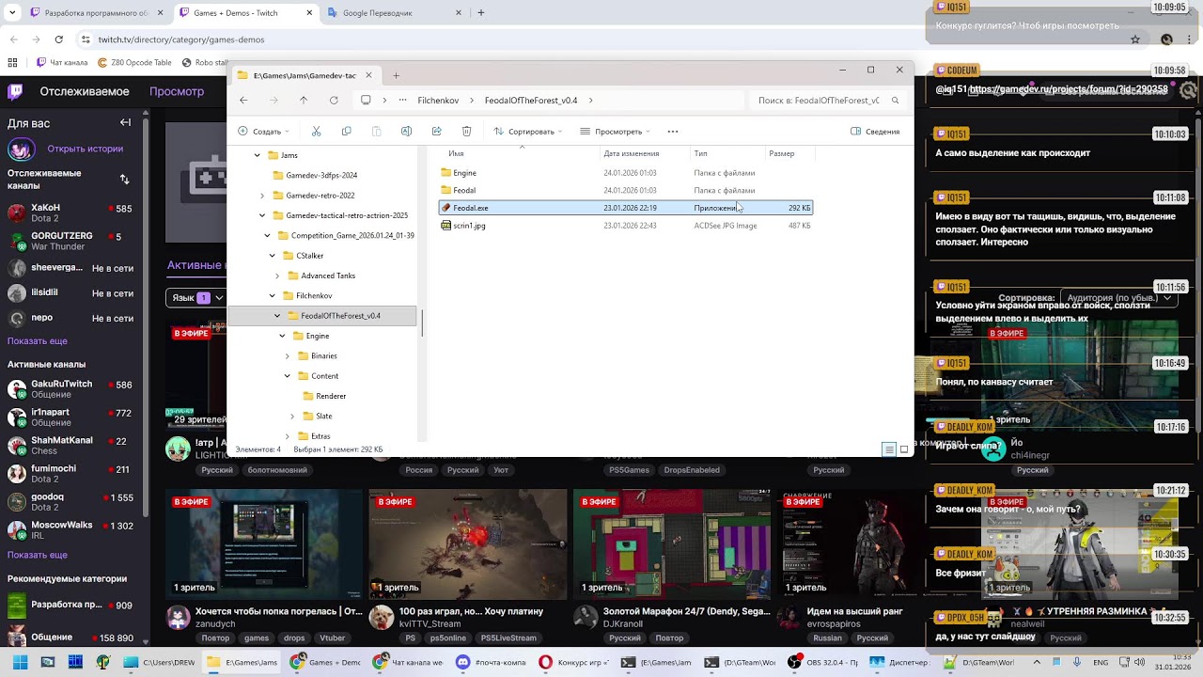Reload the Twitch page in browser

coord(58,39)
